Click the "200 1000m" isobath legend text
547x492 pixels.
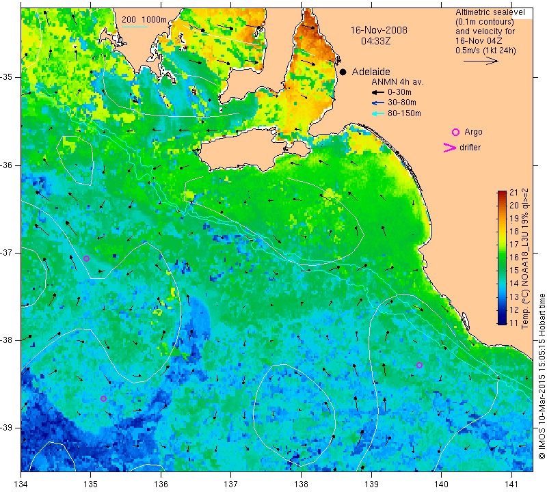click(144, 20)
